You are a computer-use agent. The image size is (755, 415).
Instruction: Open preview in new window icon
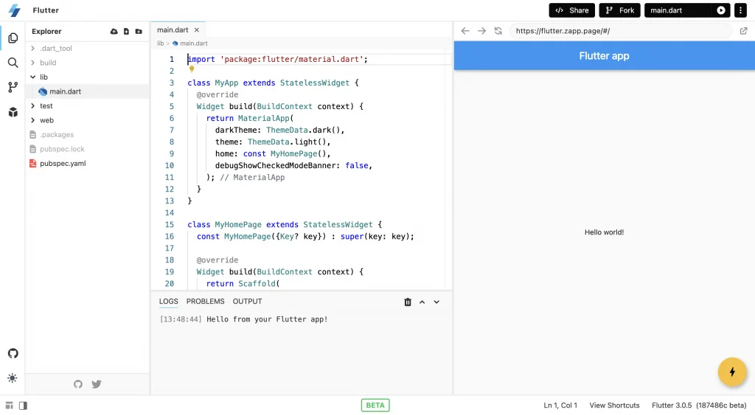743,31
